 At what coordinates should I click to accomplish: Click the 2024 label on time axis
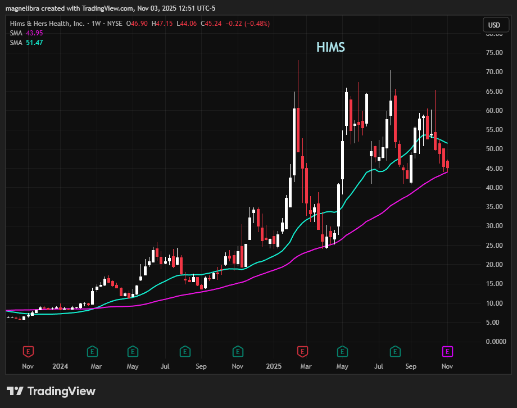click(60, 366)
